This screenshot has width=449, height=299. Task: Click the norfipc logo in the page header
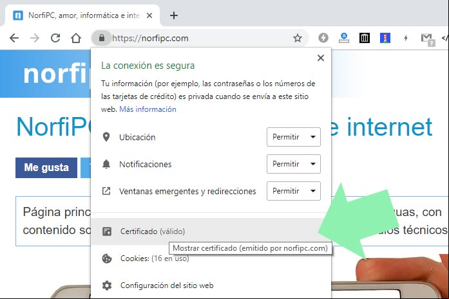[x=56, y=75]
